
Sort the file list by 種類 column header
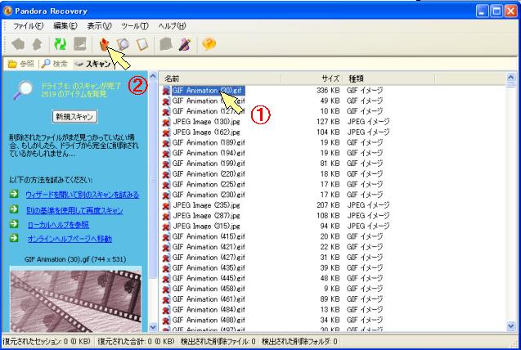[389, 79]
